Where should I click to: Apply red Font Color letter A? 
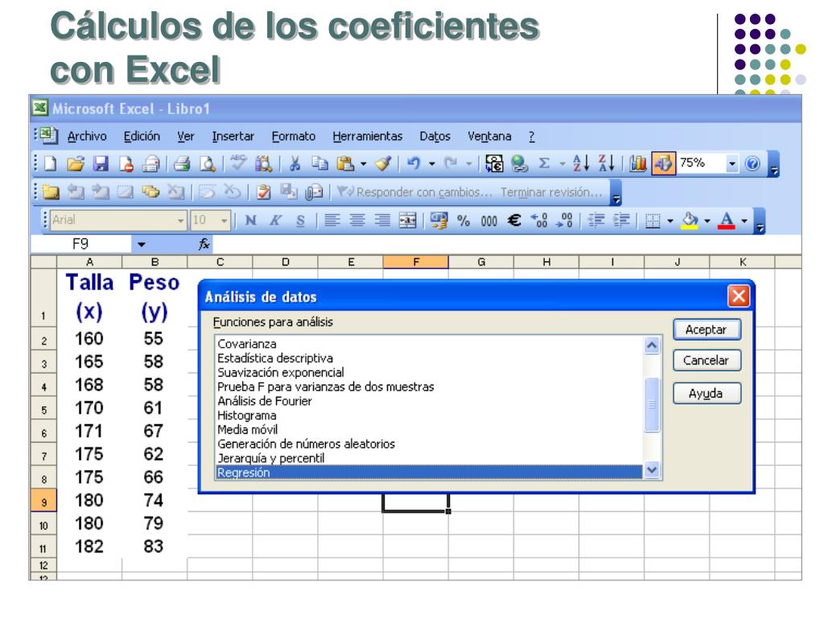click(727, 220)
